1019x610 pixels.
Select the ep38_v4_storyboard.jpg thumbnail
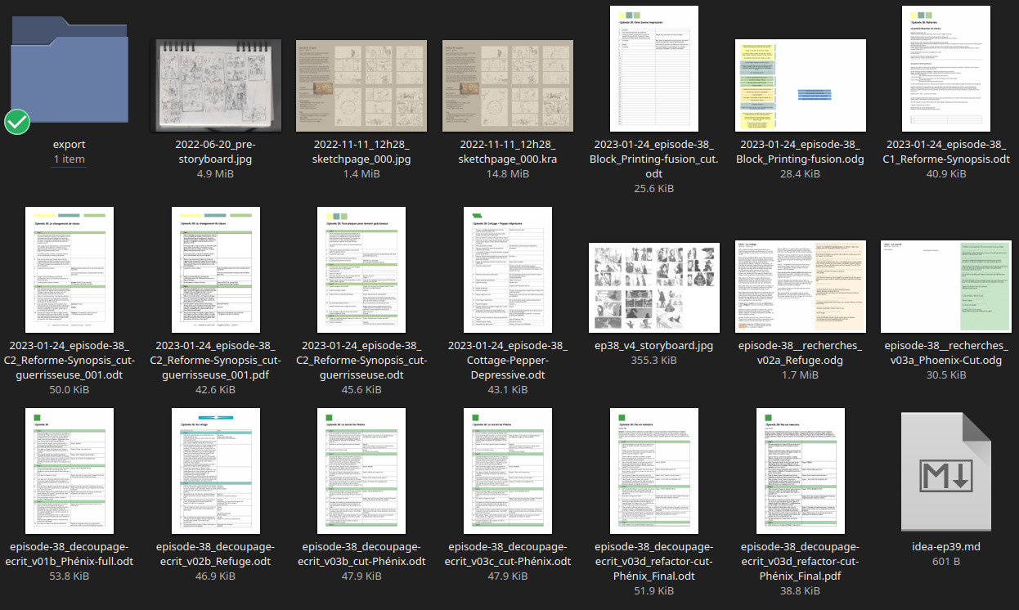[653, 287]
